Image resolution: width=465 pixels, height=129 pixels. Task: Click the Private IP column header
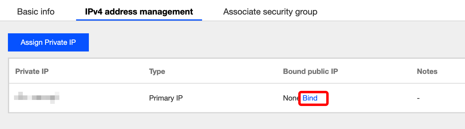32,71
